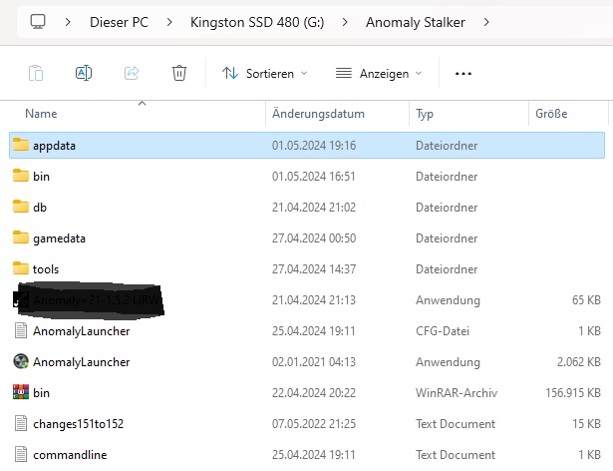Click the 156.915 KB size cell
Screen dimensions: 613x471
point(573,393)
